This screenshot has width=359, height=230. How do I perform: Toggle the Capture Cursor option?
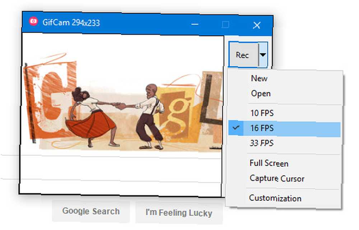coord(284,178)
